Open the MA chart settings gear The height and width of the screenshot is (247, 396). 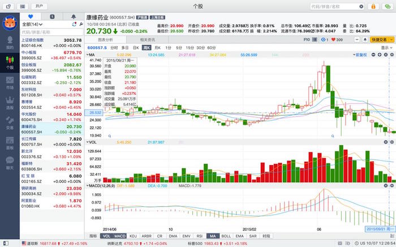tap(392, 55)
